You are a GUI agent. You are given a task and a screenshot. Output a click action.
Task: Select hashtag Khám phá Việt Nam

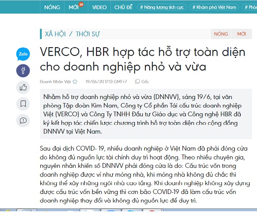coord(214,7)
